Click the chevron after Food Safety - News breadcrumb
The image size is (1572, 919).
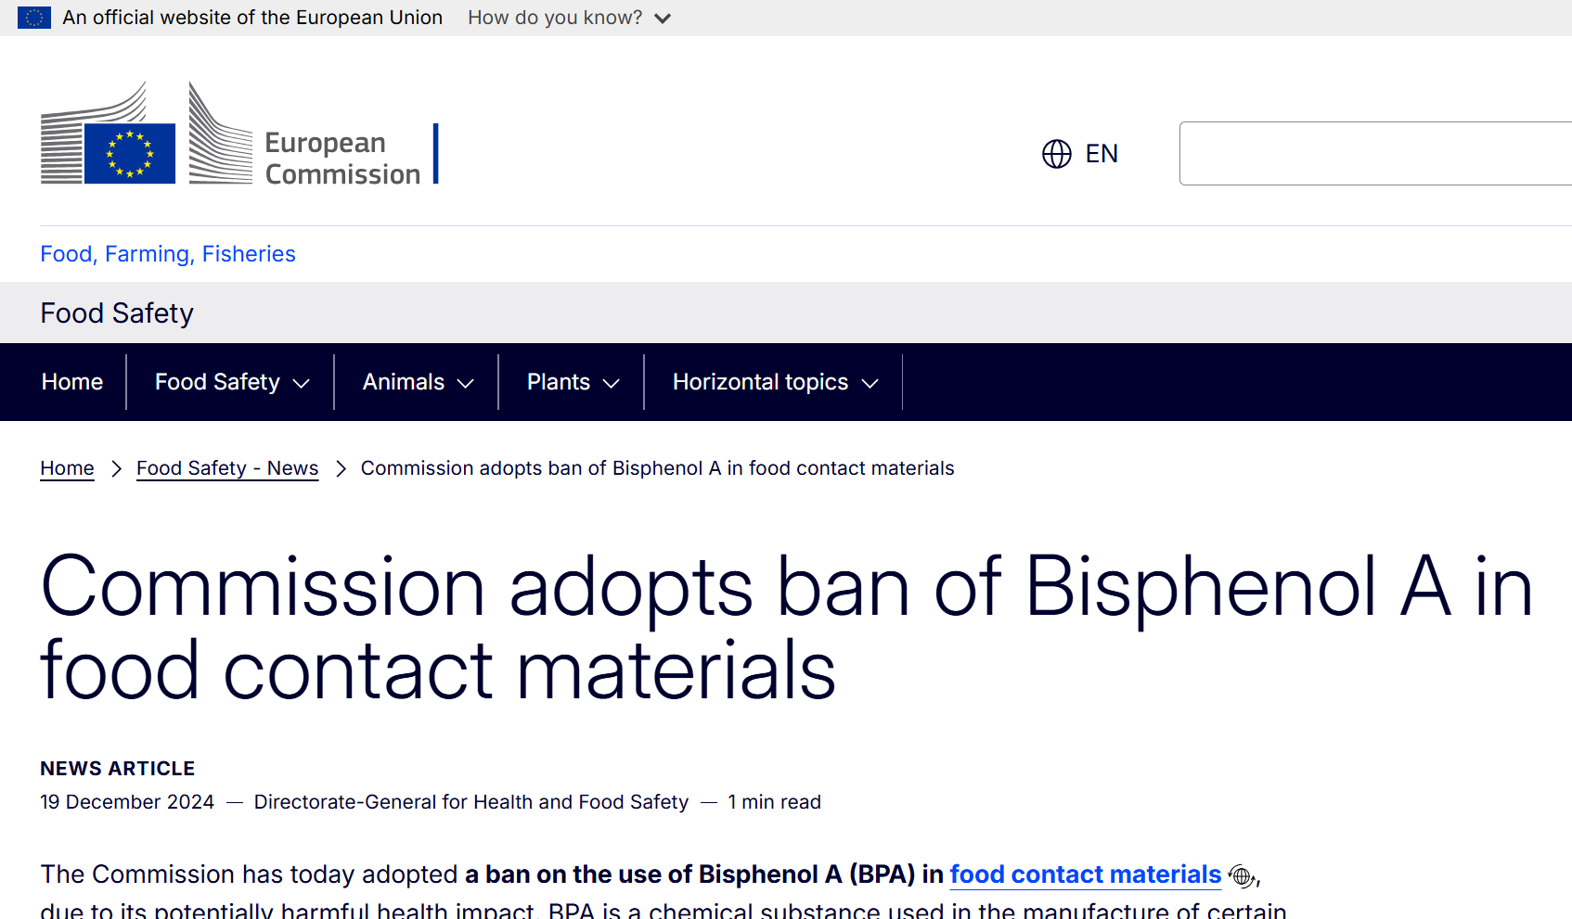click(341, 469)
